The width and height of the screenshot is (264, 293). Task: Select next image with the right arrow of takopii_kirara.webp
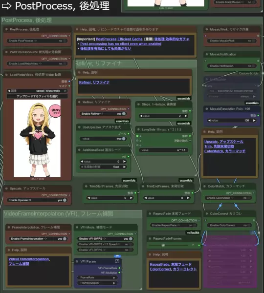coord(66,91)
